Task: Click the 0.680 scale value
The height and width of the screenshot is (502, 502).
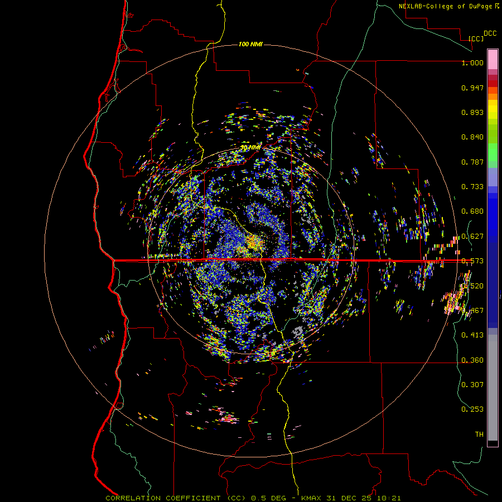Action: click(x=472, y=211)
